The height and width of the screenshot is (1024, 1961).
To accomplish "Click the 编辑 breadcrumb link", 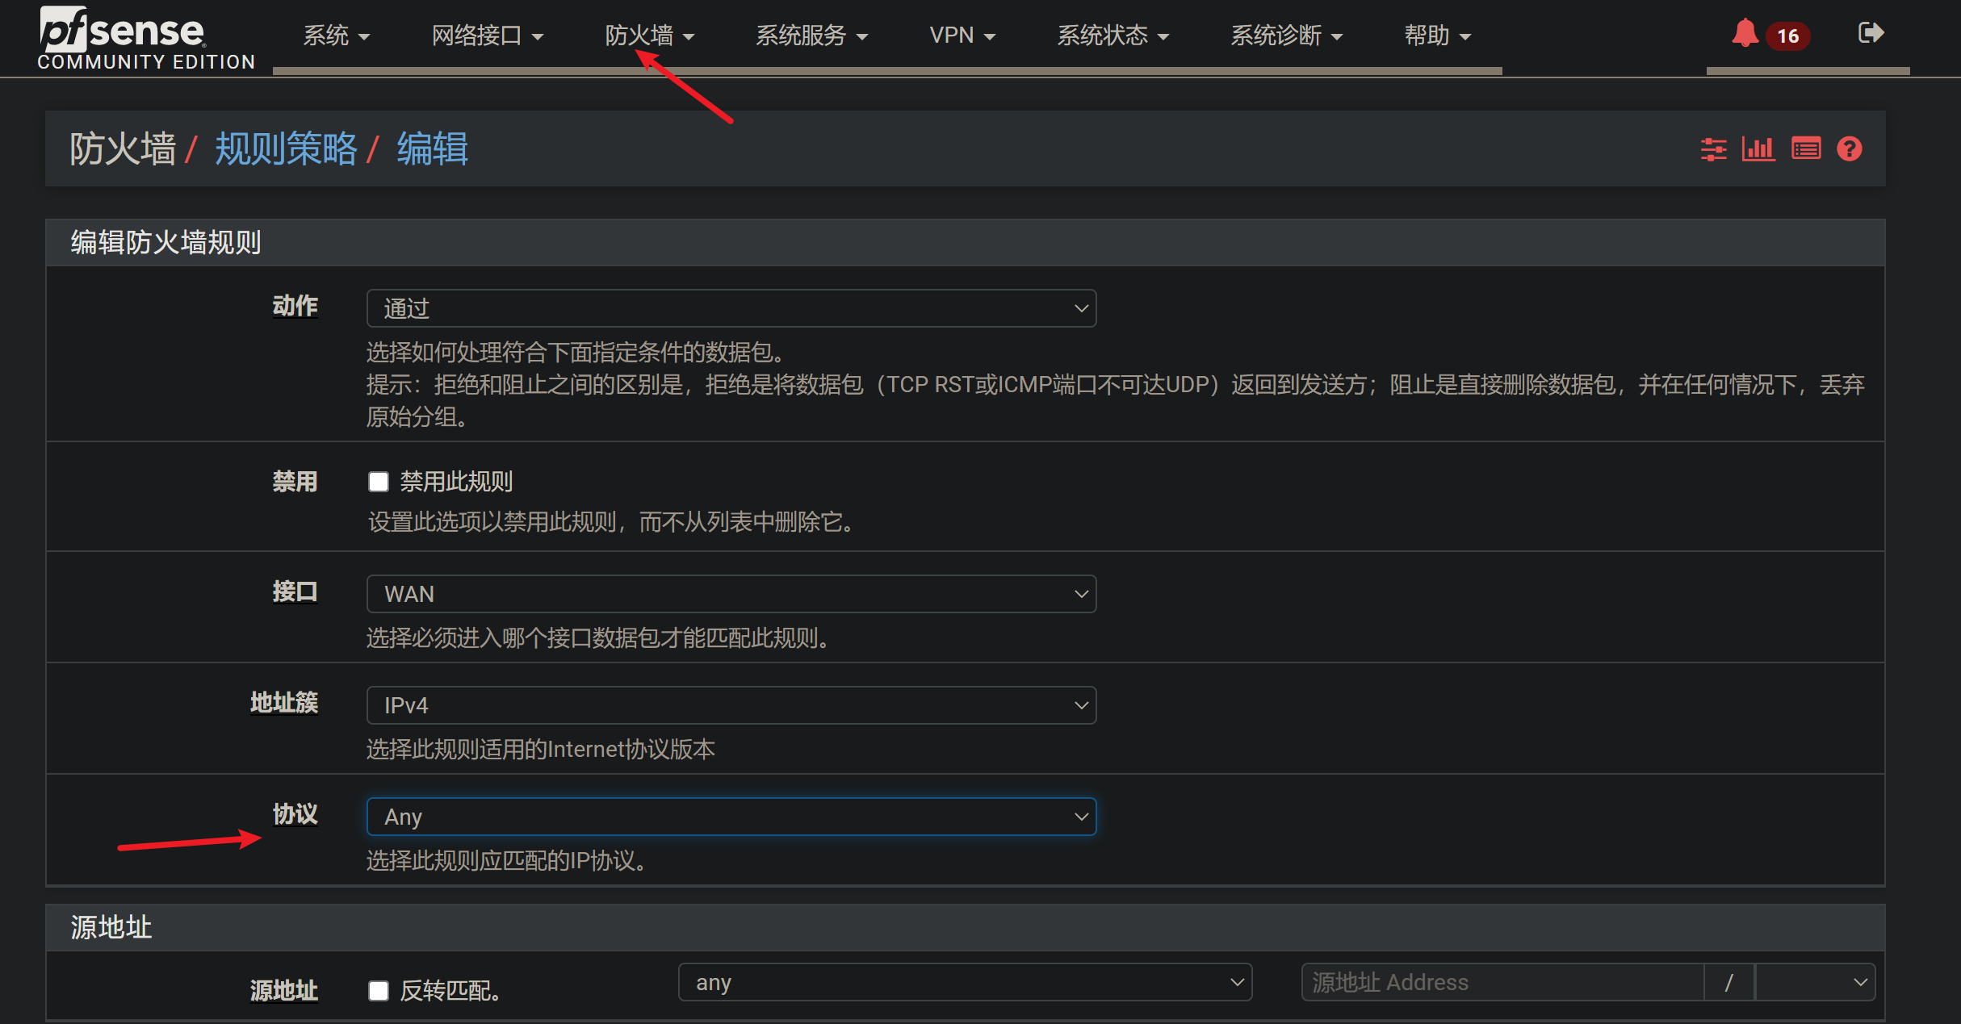I will tap(432, 149).
